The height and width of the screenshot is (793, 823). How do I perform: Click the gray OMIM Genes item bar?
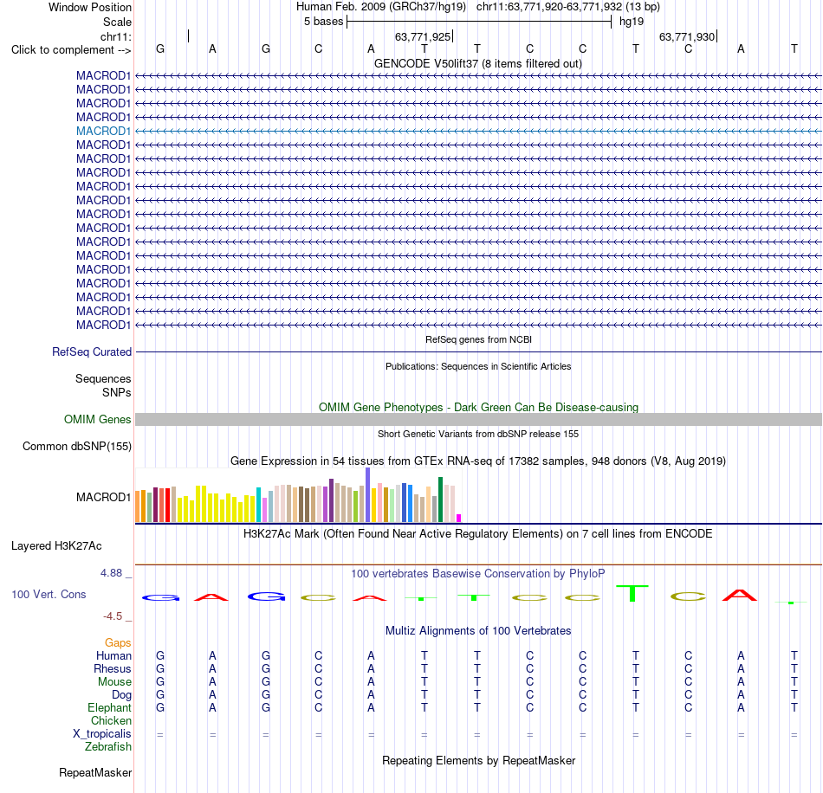coord(478,420)
